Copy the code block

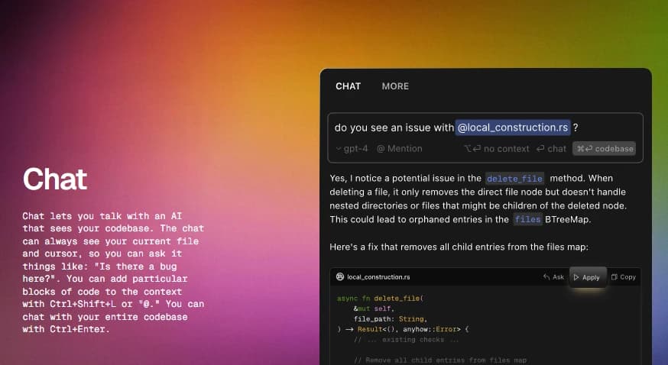623,277
